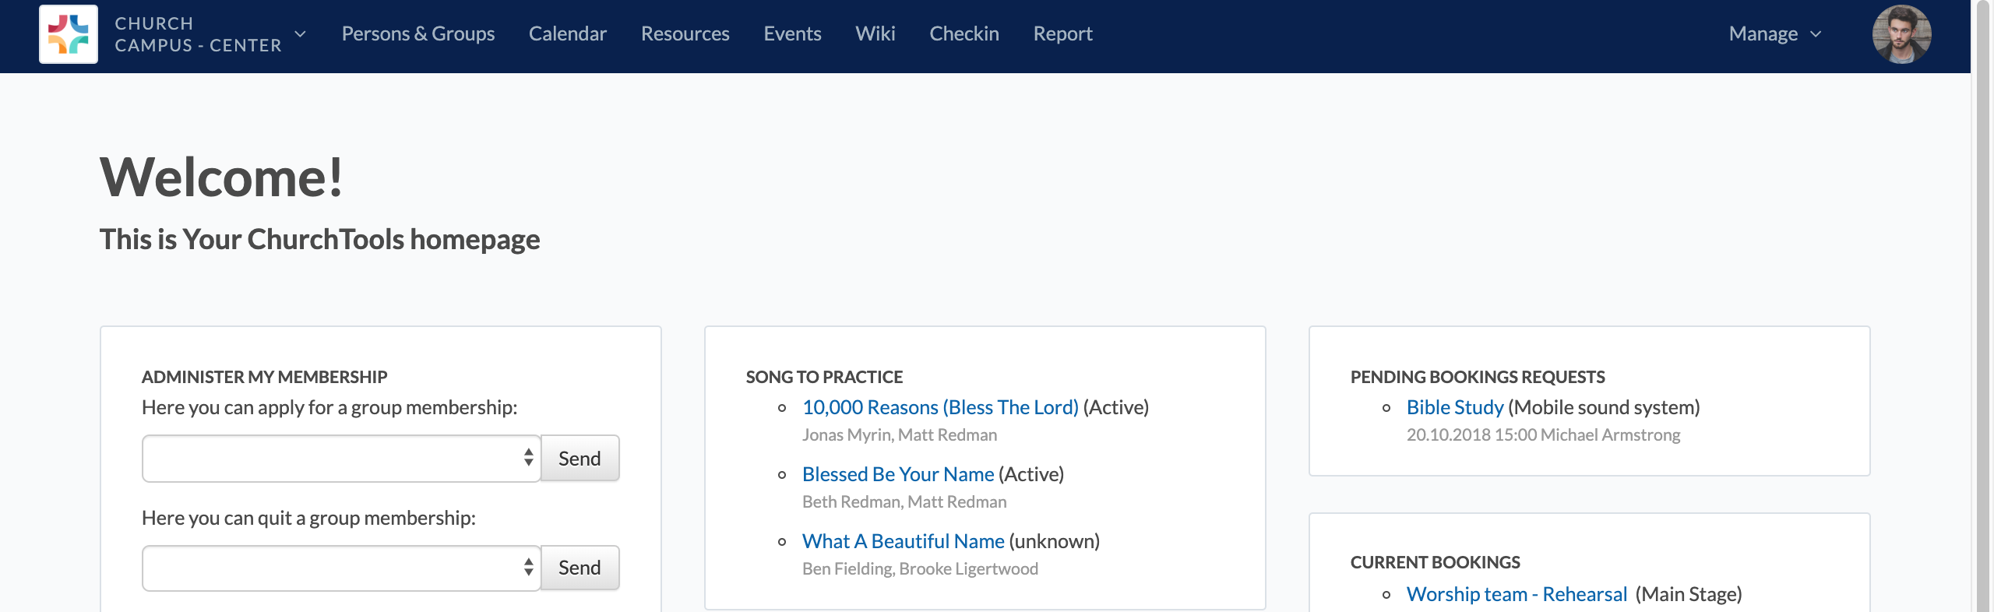Open the Events section
Image resolution: width=1994 pixels, height=612 pixels.
click(x=792, y=33)
